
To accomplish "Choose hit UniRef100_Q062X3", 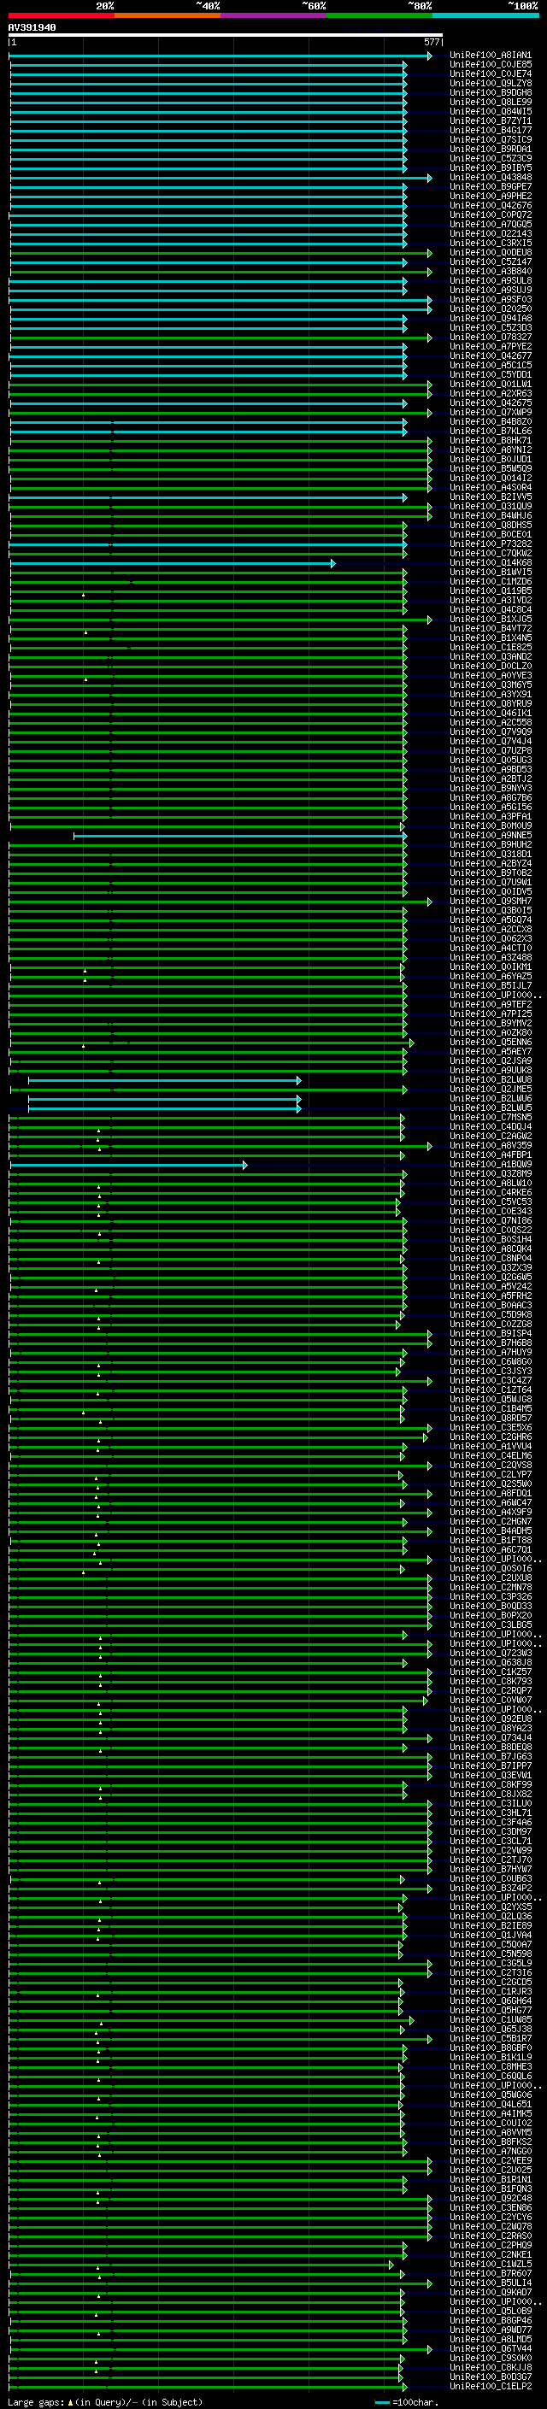I will click(x=490, y=939).
